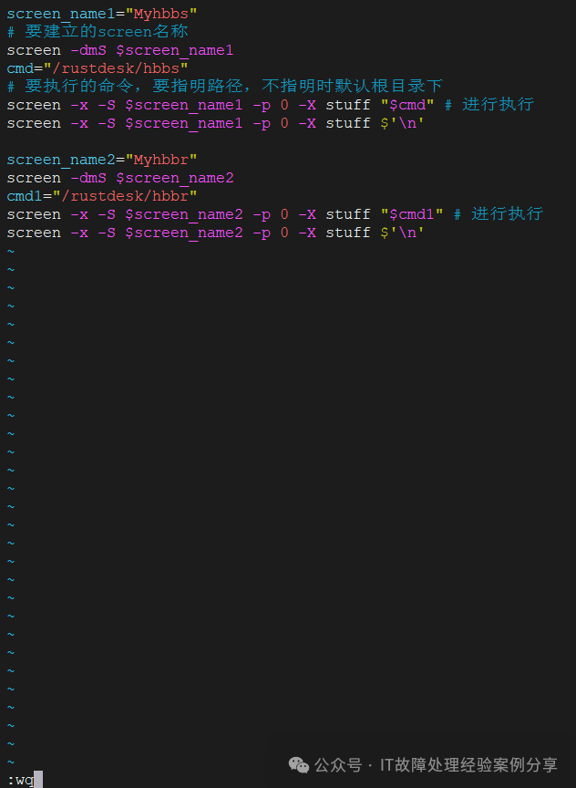This screenshot has width=576, height=788.
Task: Click the WeChat logo icon in watermark
Action: click(x=299, y=765)
